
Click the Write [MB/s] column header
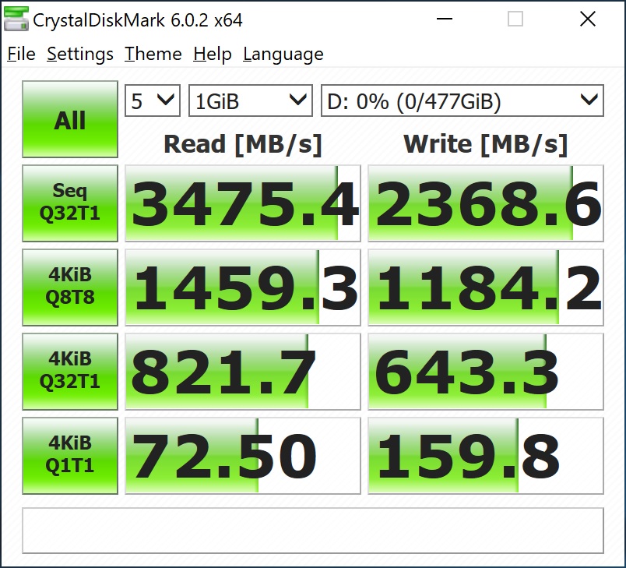(486, 144)
